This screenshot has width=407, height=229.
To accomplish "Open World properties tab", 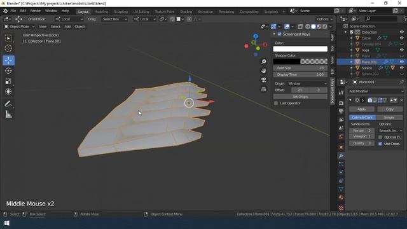I will 341,137.
